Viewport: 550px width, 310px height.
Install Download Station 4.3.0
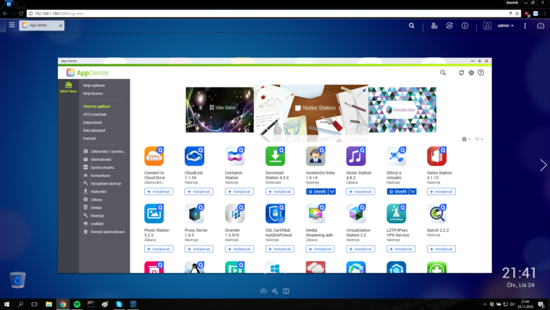coord(279,191)
